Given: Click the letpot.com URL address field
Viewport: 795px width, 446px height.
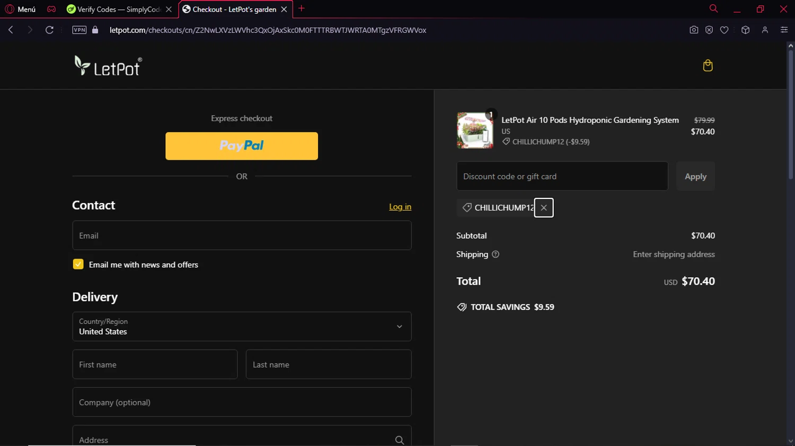Looking at the screenshot, I should pyautogui.click(x=268, y=30).
